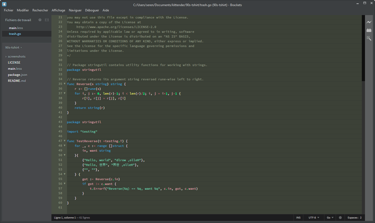Screen dimensions: 375x223
Task: Open LICENSE file in project tree
Action: coord(14,63)
